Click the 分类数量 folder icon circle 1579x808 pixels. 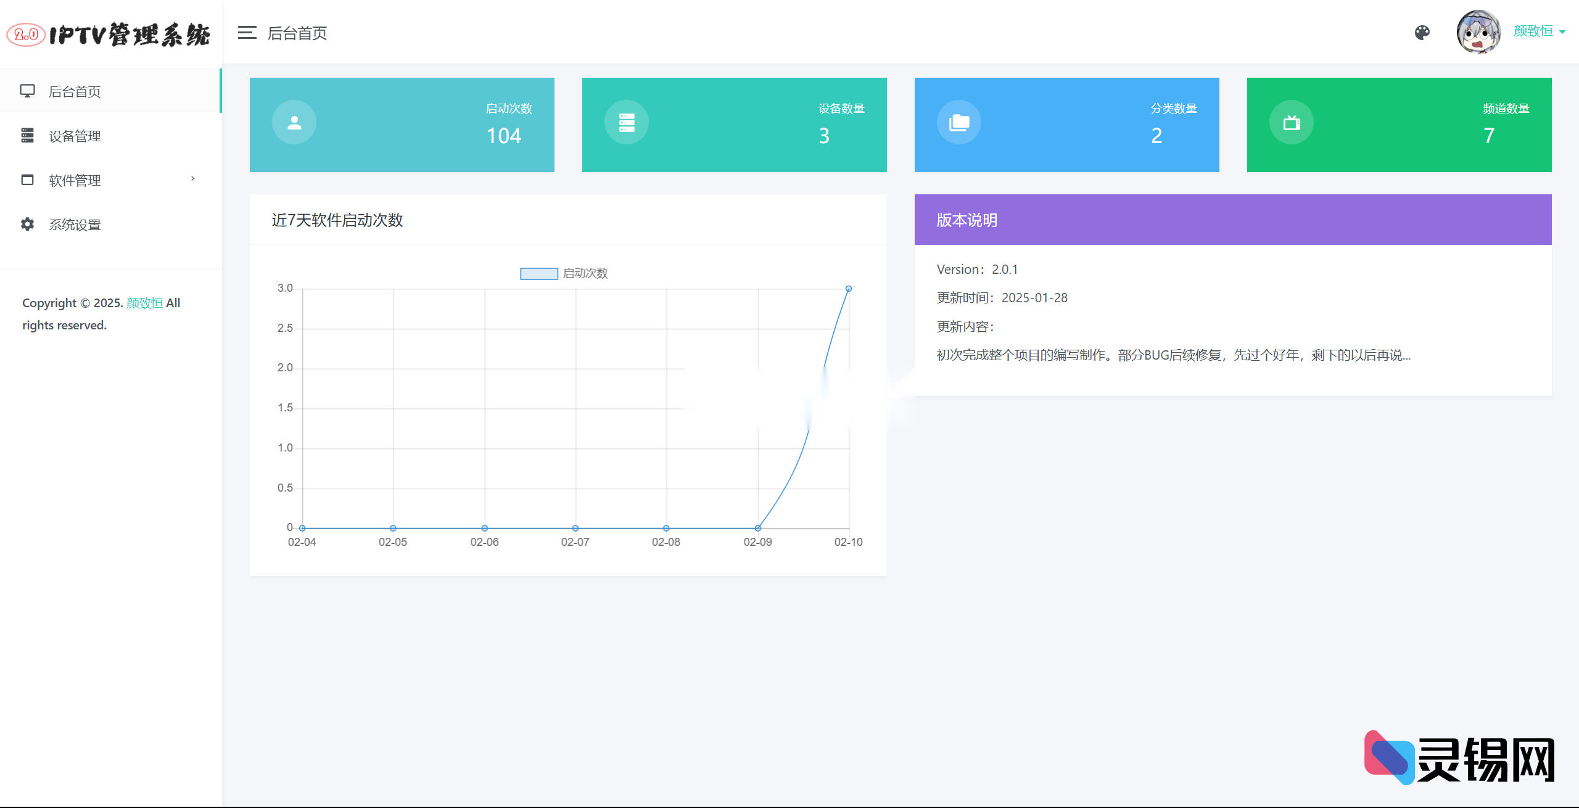pyautogui.click(x=959, y=123)
